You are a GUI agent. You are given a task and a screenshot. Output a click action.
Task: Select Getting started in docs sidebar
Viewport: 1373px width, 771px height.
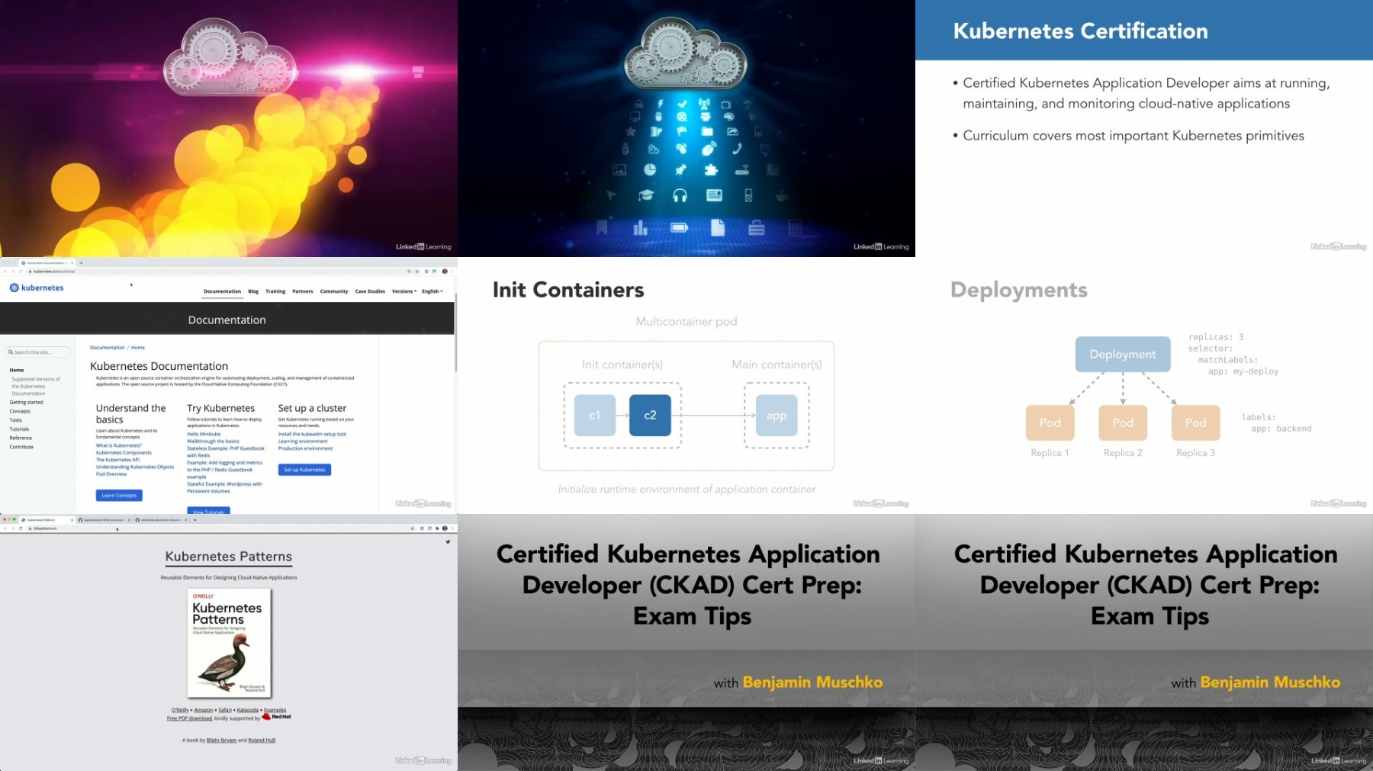[26, 403]
